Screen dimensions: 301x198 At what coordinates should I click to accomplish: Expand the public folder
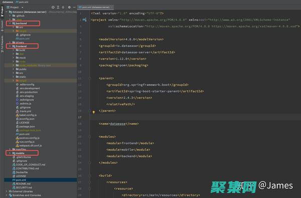[x=14, y=69]
